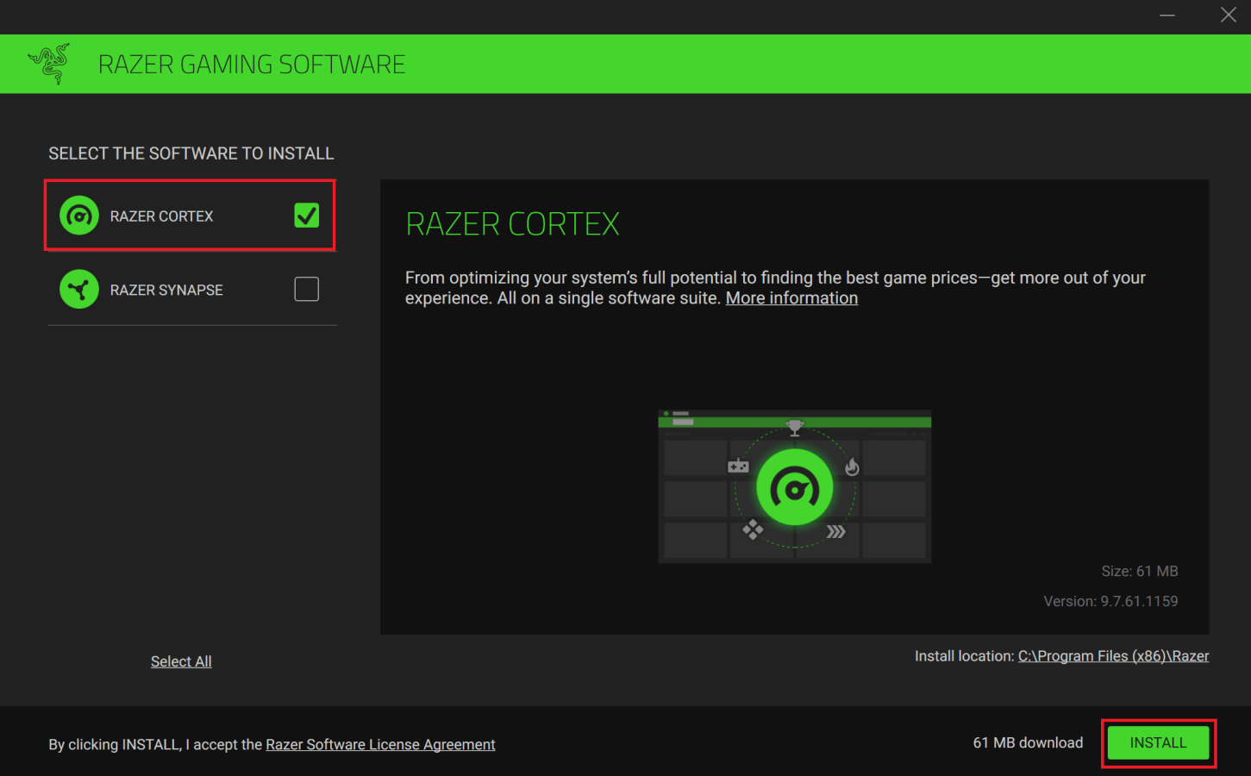The width and height of the screenshot is (1251, 776).
Task: Click the Razer Cortex dashboard icon
Action: click(78, 216)
